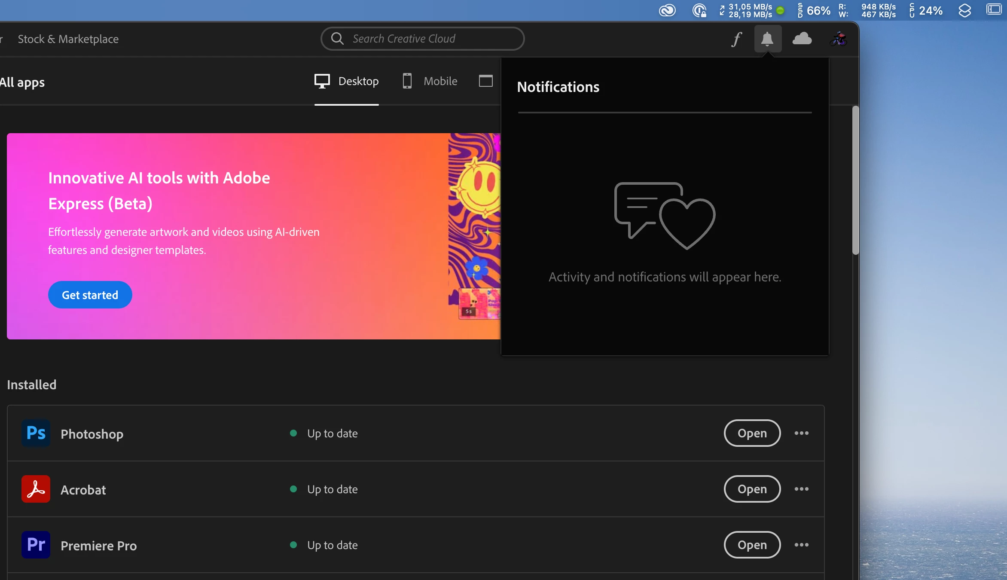Click the vertical scrollbar thumb
The image size is (1007, 580).
(x=855, y=180)
